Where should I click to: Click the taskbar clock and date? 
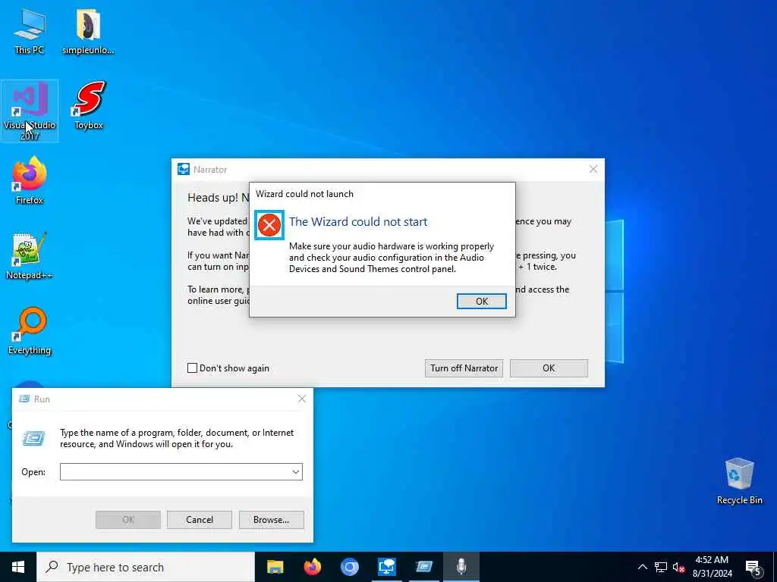(712, 567)
